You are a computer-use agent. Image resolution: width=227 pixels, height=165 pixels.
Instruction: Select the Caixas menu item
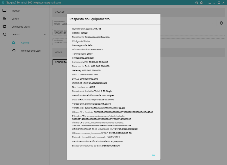pyautogui.click(x=15, y=19)
